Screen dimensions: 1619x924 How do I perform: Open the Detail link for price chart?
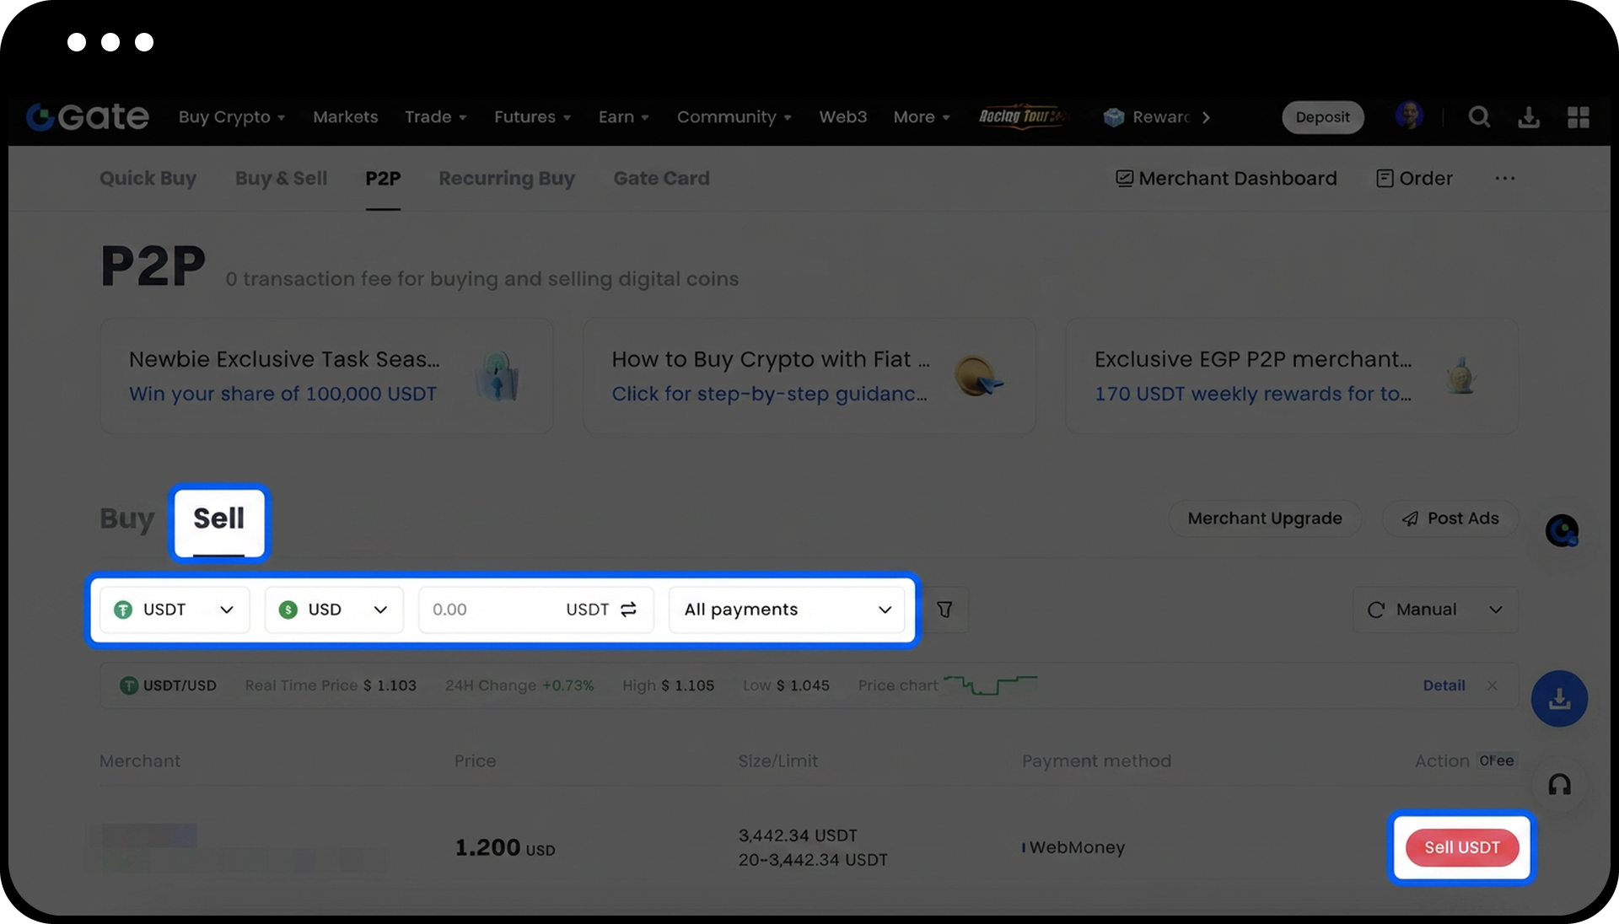coord(1444,685)
